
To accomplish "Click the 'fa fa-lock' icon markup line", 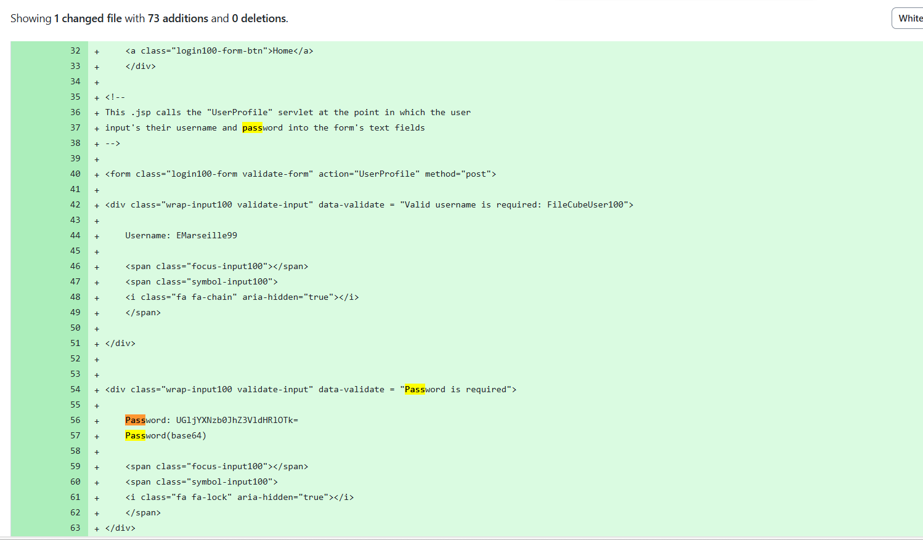I will click(240, 497).
